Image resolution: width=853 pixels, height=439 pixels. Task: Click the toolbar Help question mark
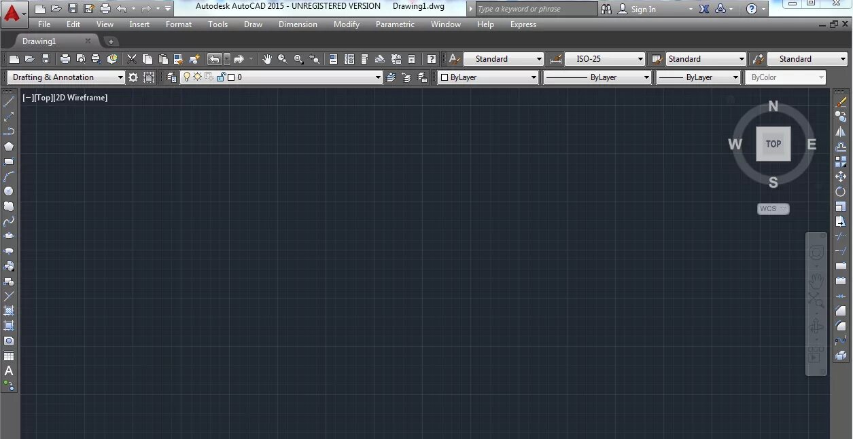pos(432,59)
